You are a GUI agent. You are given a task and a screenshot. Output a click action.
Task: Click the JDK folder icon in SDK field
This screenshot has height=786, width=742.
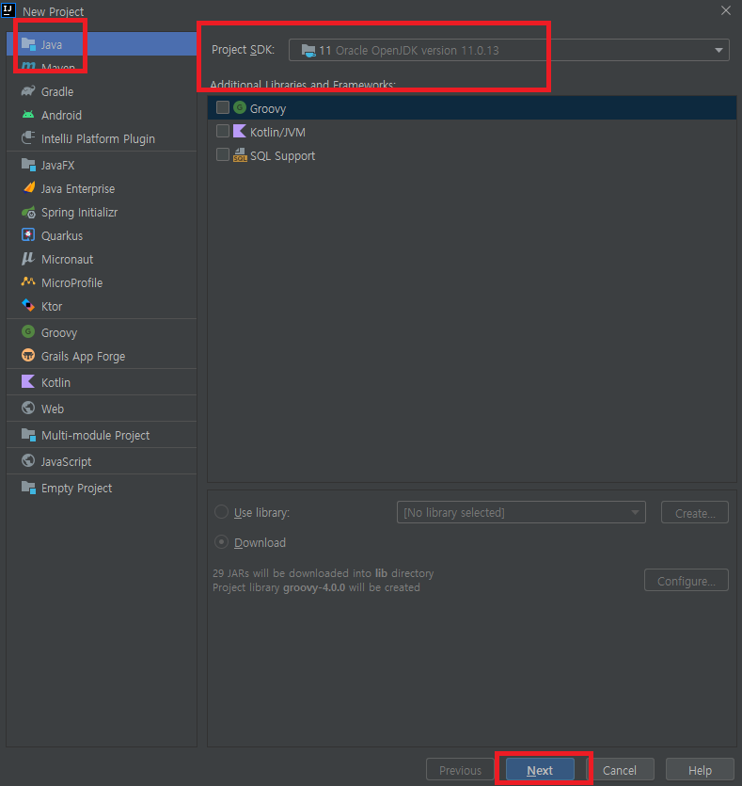tap(308, 50)
